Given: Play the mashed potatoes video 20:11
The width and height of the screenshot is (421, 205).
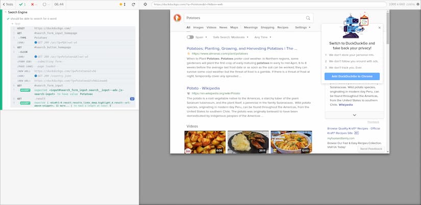Looking at the screenshot, I should 248,142.
